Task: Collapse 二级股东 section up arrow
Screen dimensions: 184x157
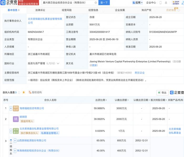Action: point(11,140)
